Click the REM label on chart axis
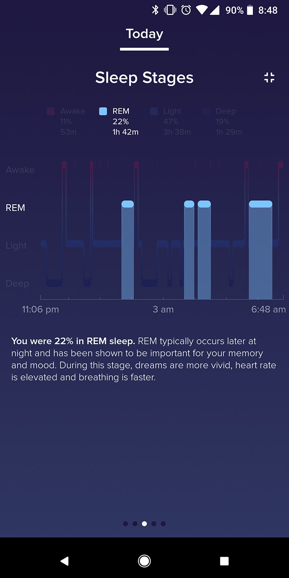 [x=15, y=208]
